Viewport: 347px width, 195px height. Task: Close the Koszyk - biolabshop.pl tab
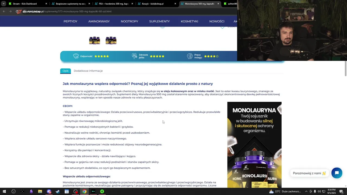tap(175, 4)
